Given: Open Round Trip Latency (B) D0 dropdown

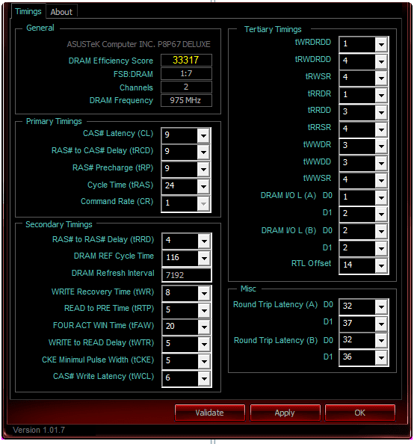Looking at the screenshot, I should click(381, 340).
